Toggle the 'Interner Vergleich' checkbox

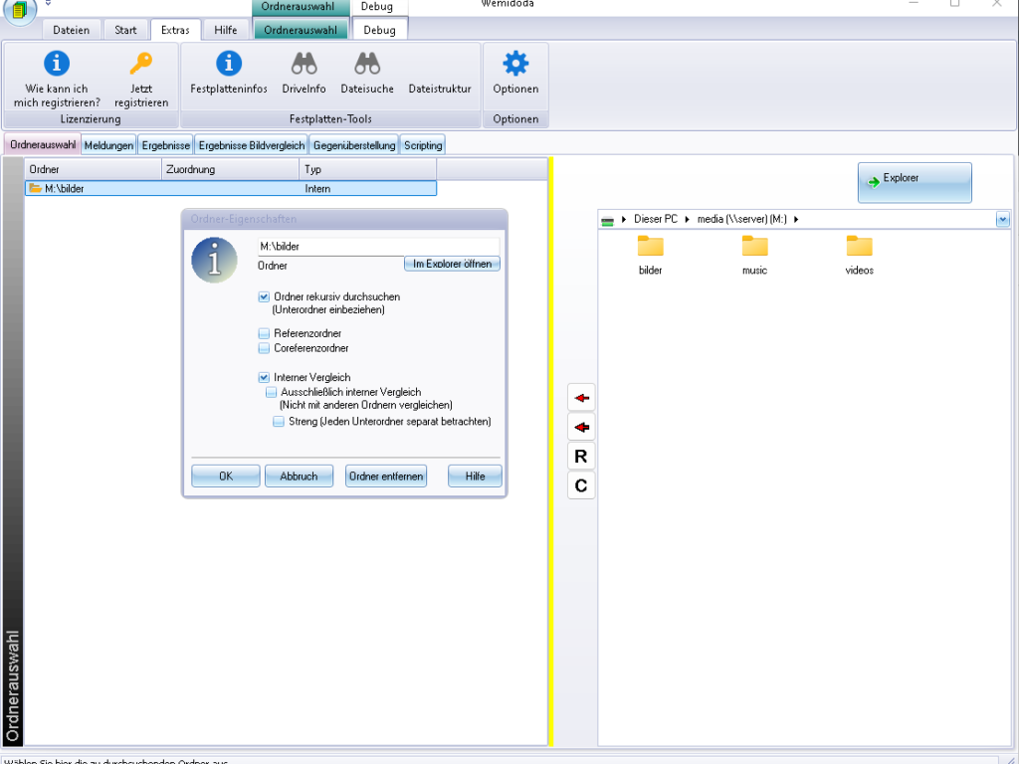264,377
